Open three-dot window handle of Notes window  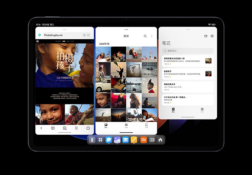pos(188,30)
